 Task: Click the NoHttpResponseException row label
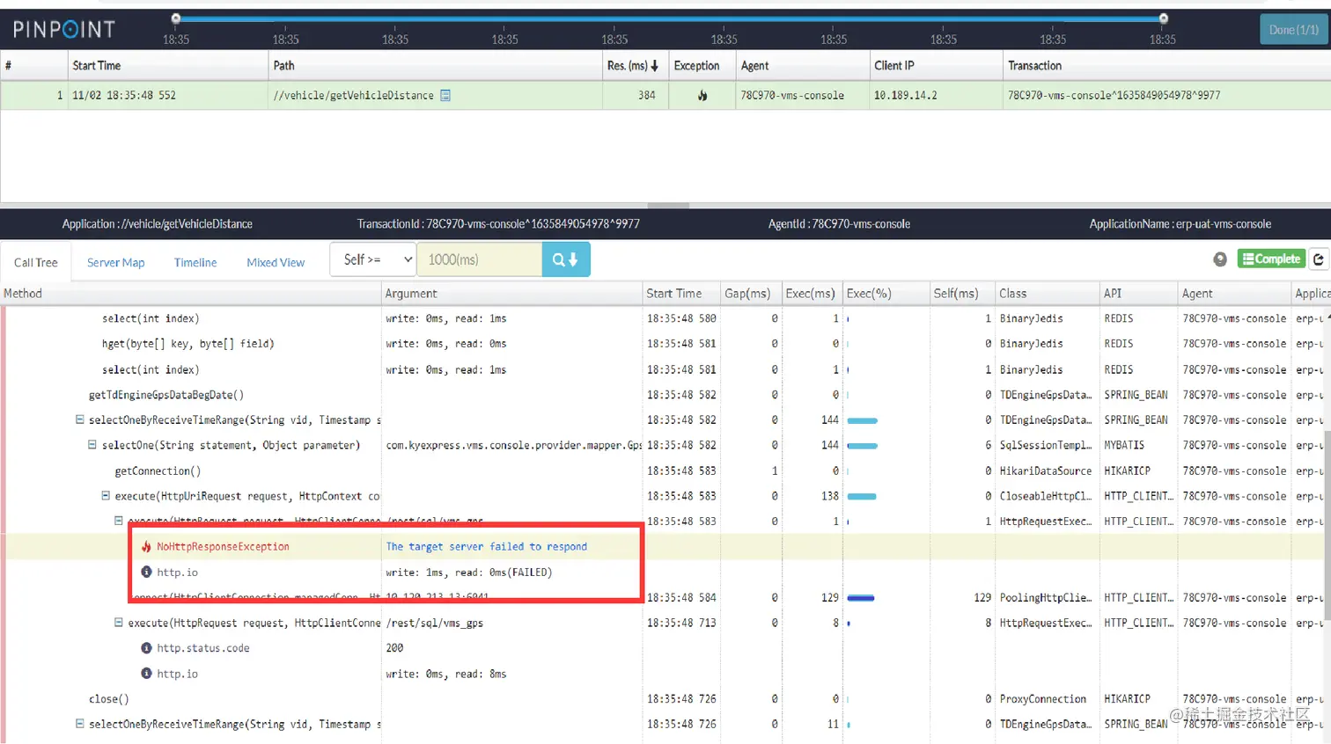223,547
